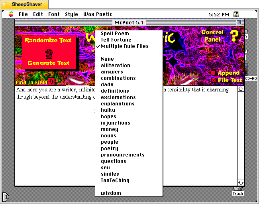Click the yellow question mark help icon

234,36
